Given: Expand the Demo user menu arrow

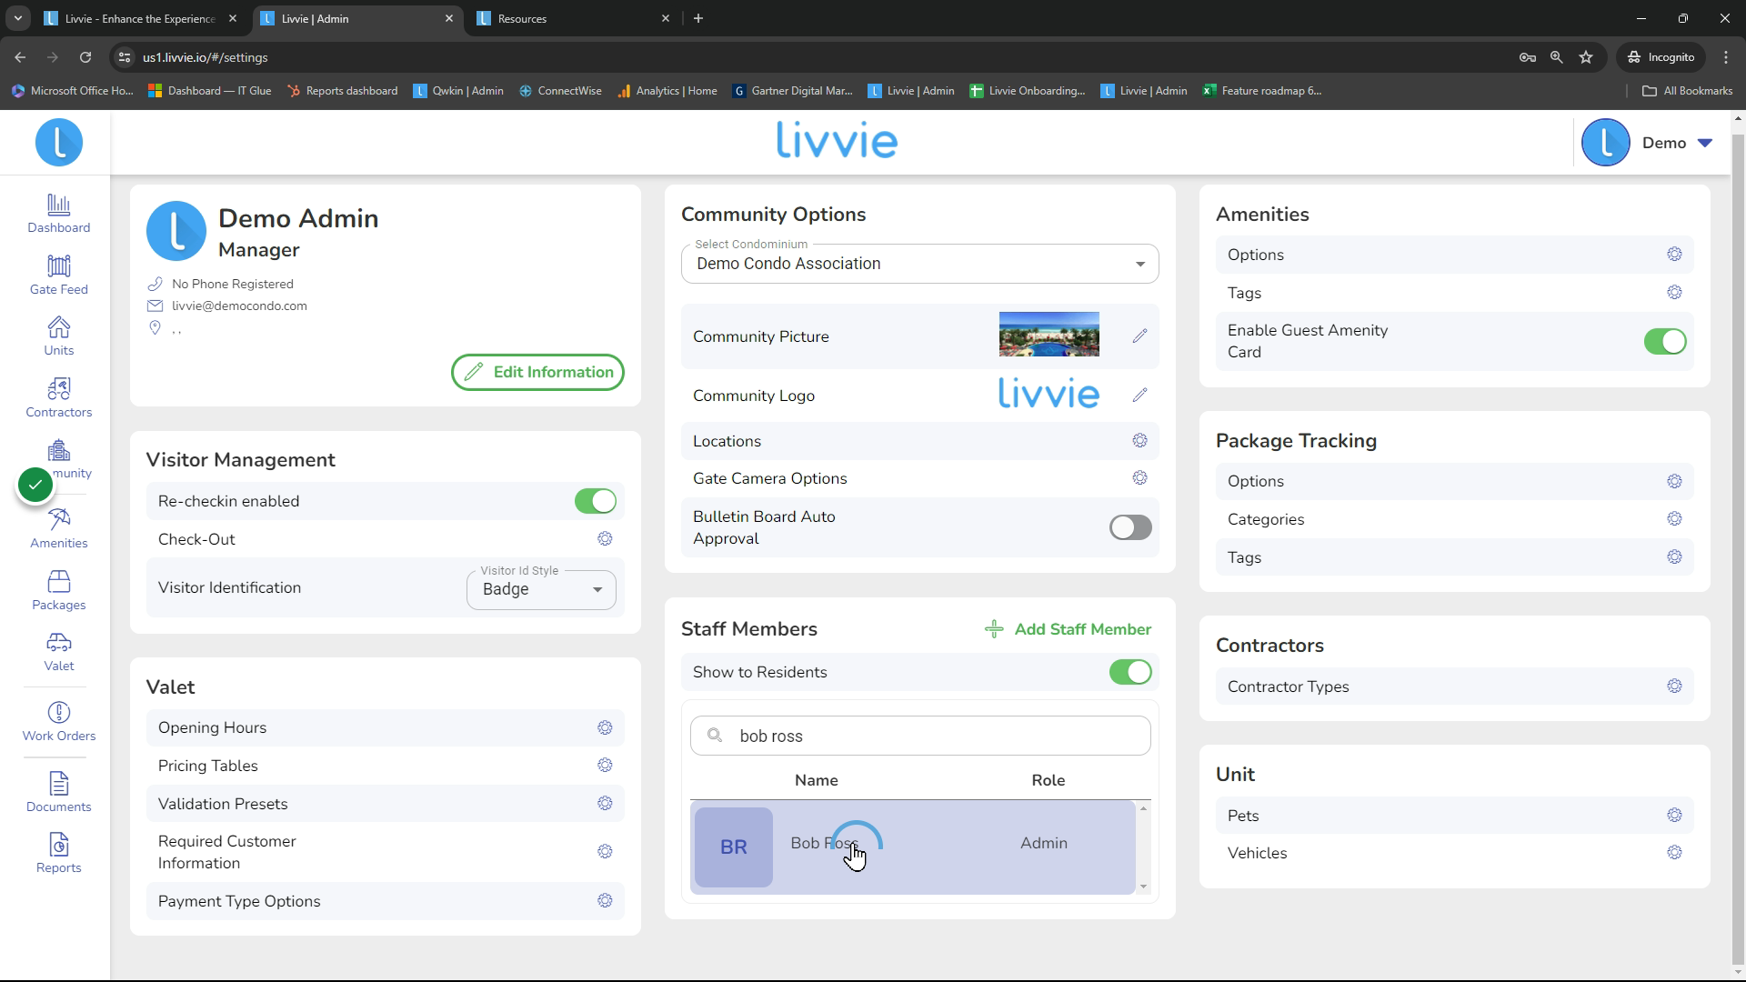Looking at the screenshot, I should pos(1705,143).
